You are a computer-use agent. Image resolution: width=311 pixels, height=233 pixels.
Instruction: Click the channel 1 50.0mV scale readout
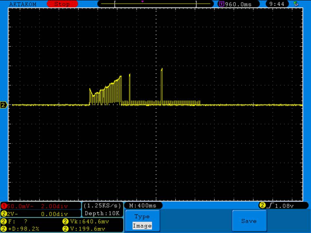(x=23, y=206)
